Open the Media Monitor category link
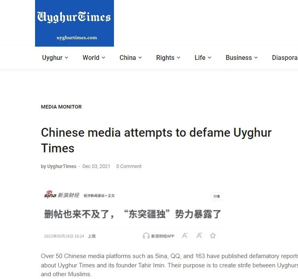The width and height of the screenshot is (298, 279). coord(61,107)
